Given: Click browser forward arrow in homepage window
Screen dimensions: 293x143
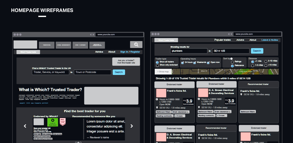Looking at the screenshot, I should click(93, 34).
